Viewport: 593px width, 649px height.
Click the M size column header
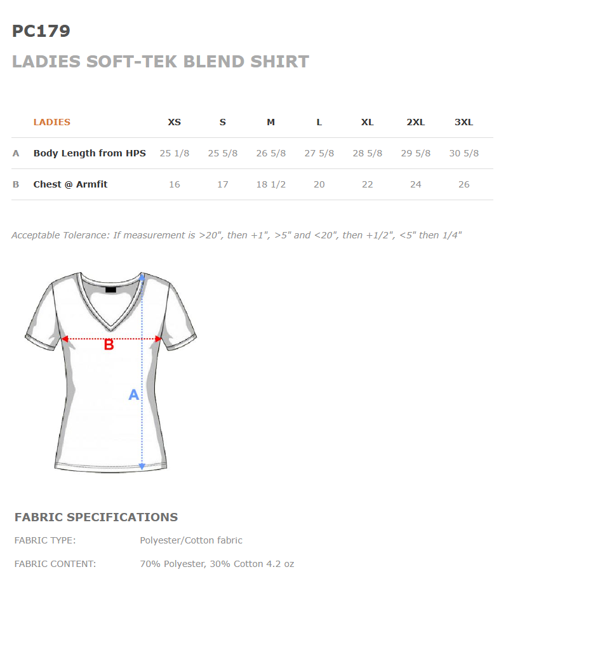tap(270, 122)
